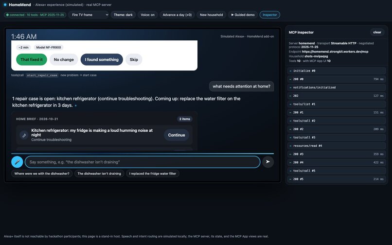
Task: Expand the 200 #5 response entry
Action: click(337, 179)
